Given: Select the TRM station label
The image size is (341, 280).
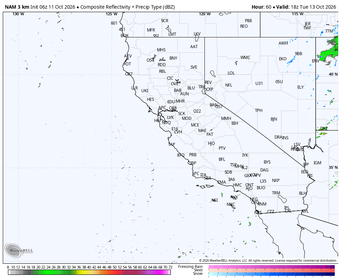Looking at the screenshot, I should point(276,193).
